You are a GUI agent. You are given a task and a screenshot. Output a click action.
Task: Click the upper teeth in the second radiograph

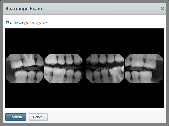click(63, 59)
